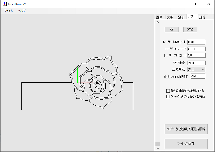Screen dimensions: 215x153
Task: Open the ヘルプ menu
Action: coord(22,11)
